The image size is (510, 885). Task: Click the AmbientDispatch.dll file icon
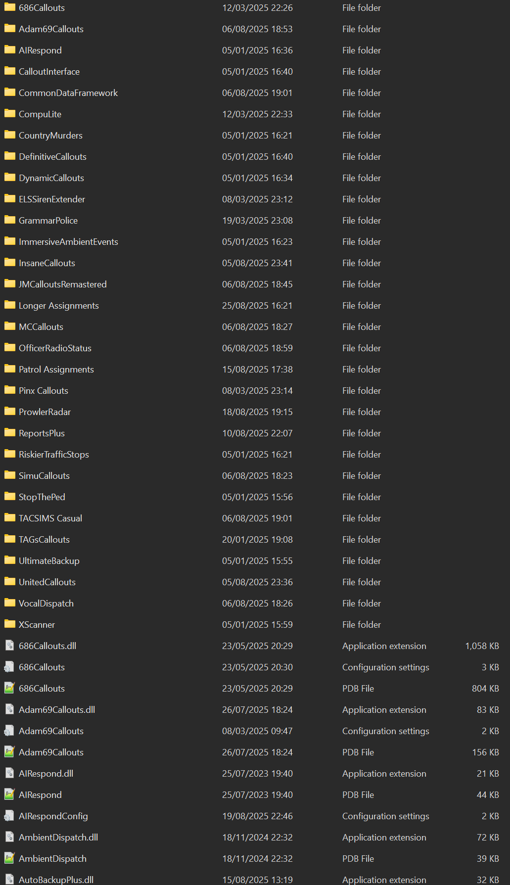pos(9,837)
